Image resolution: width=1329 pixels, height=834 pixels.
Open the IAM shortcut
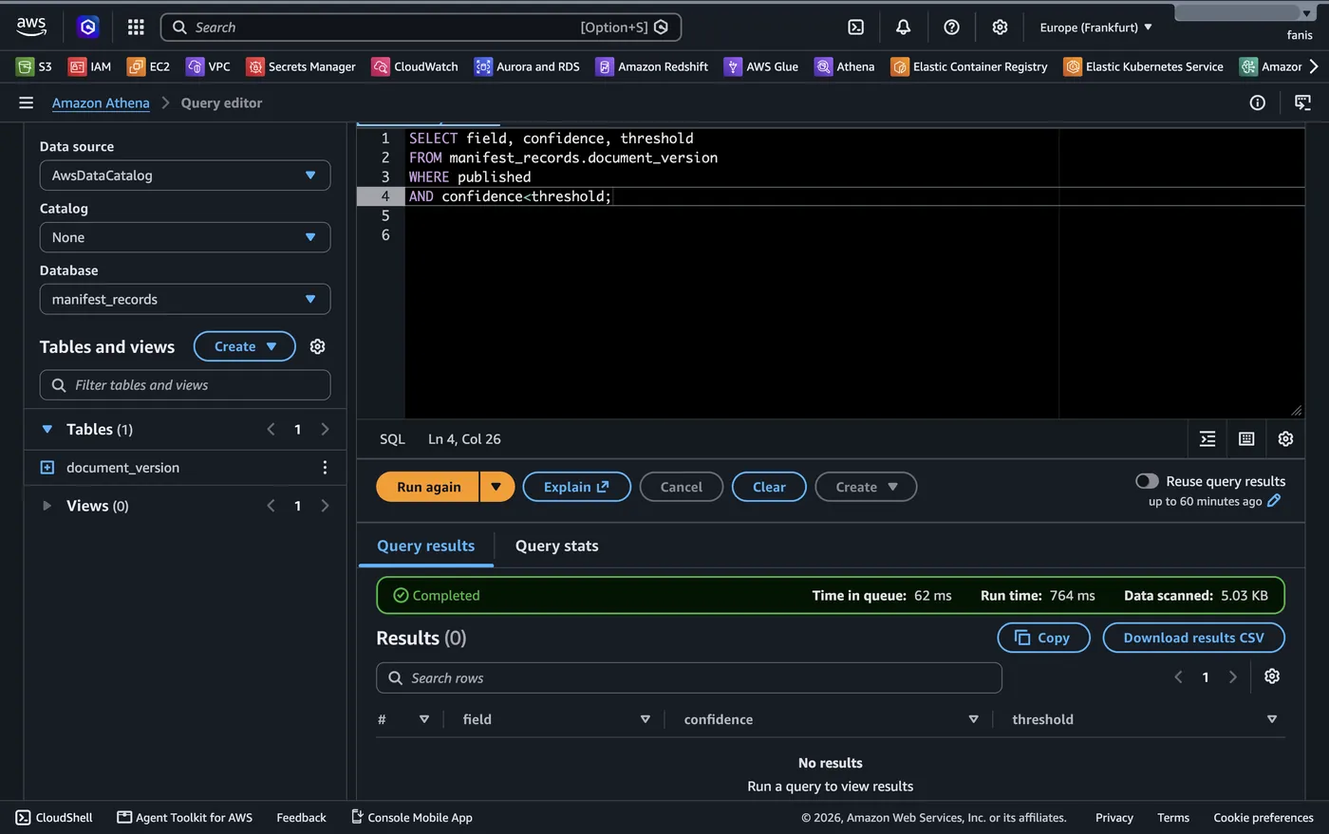coord(90,66)
